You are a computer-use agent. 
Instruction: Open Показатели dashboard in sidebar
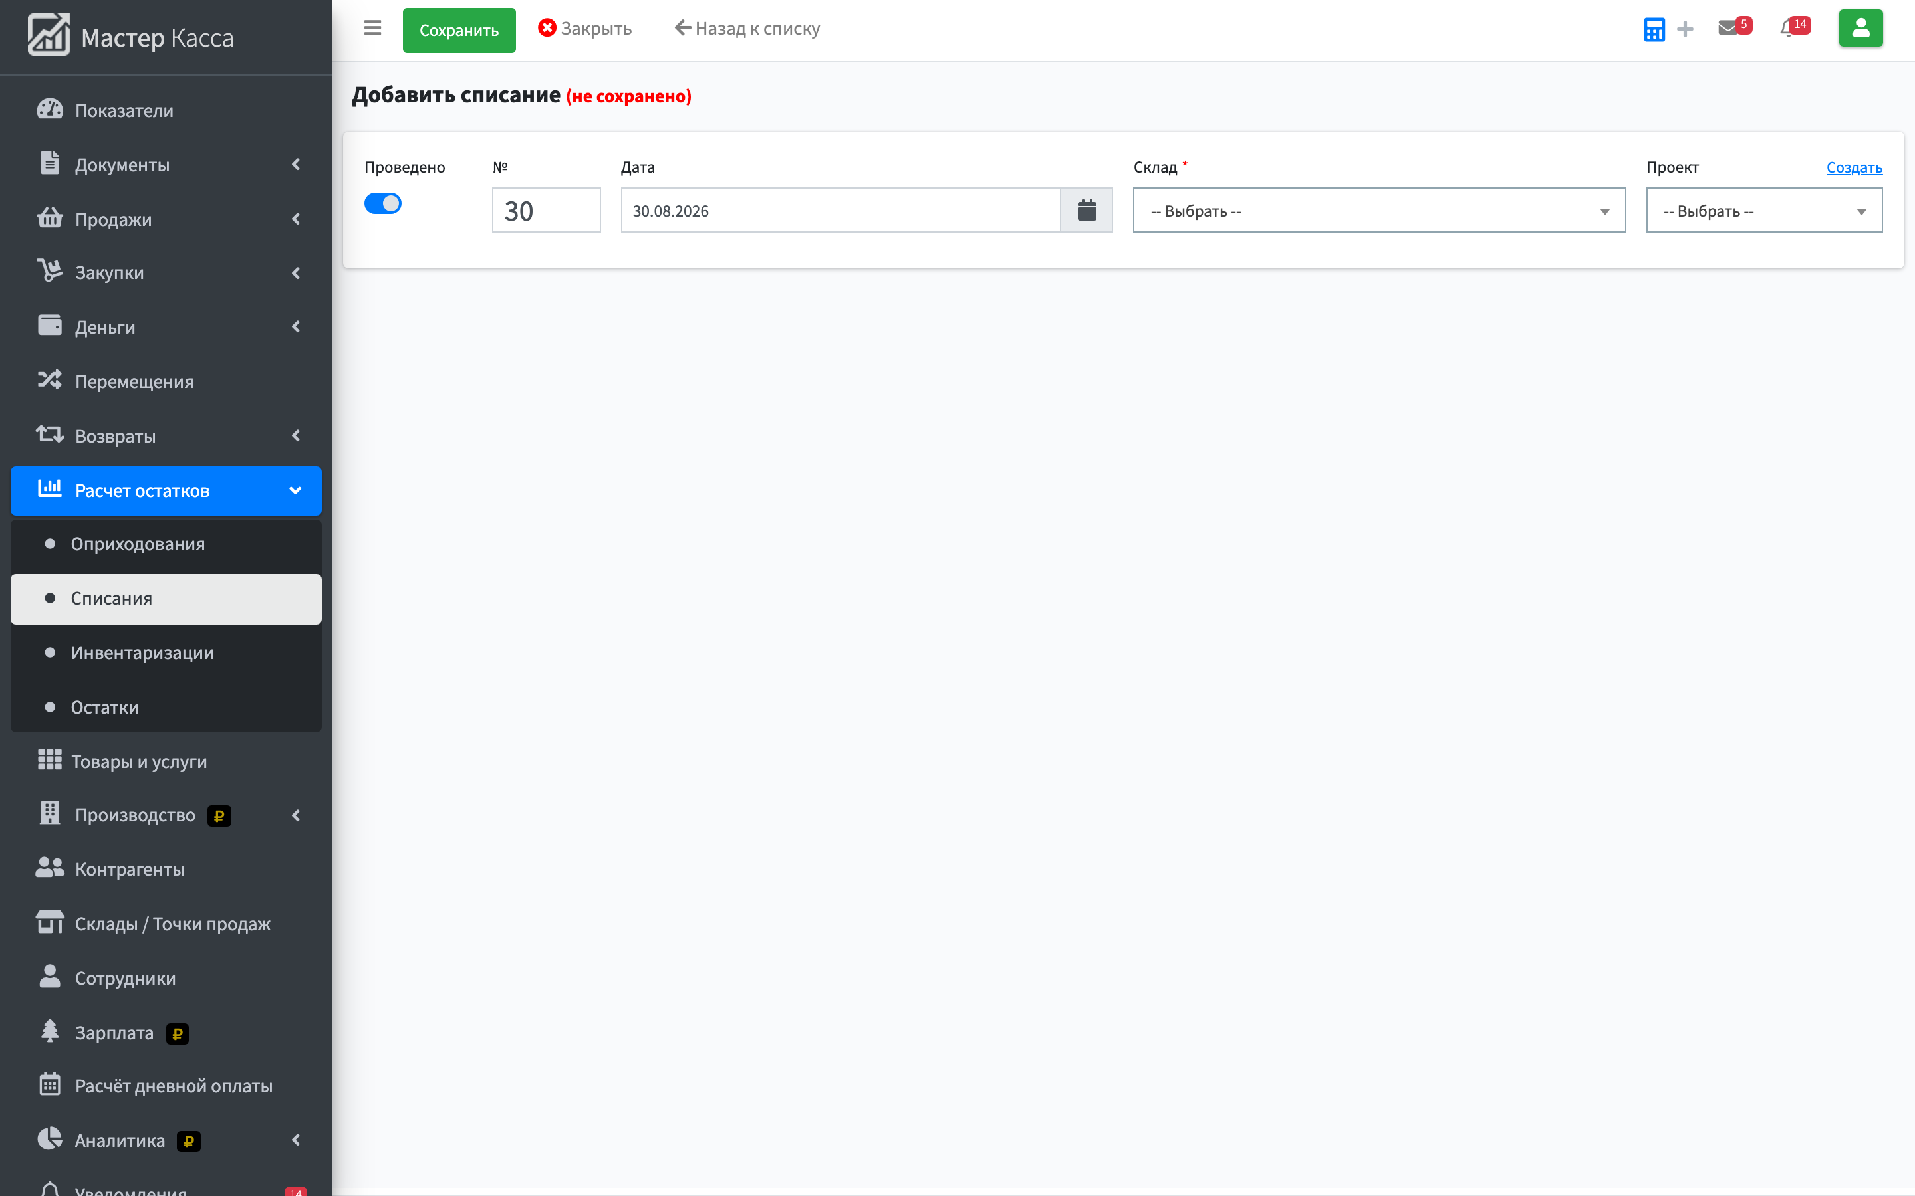point(166,110)
